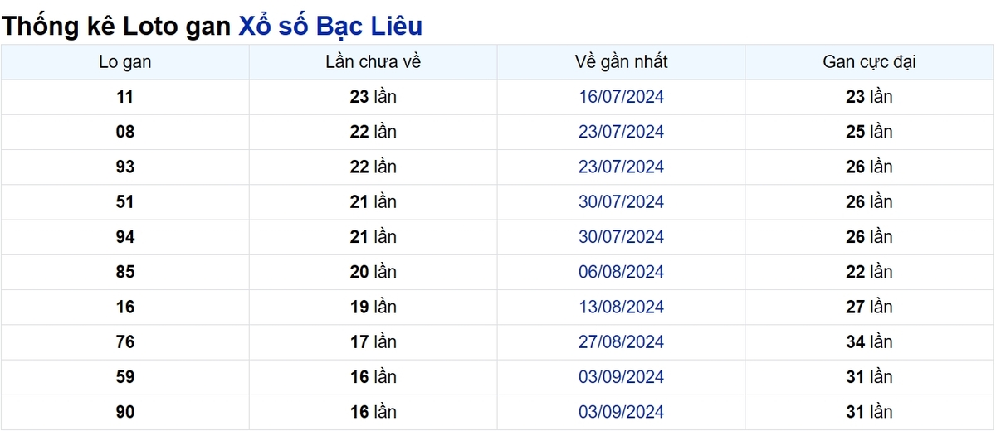Image resolution: width=996 pixels, height=431 pixels.
Task: Open date 23/07/2024 in row 93
Action: (x=621, y=167)
